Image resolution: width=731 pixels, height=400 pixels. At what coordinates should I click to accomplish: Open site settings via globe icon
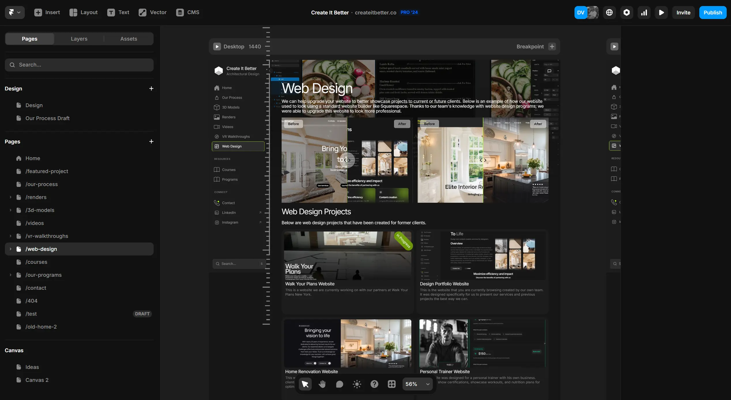[x=609, y=12]
